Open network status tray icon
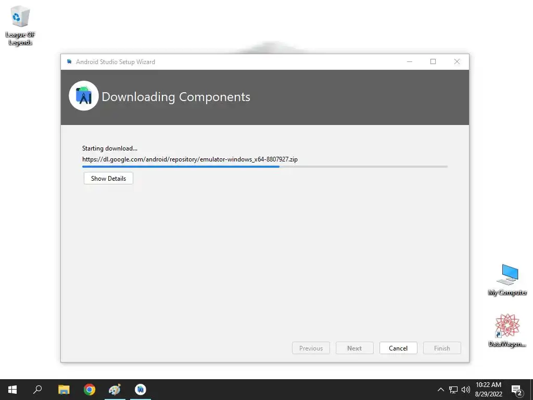533x400 pixels. [453, 390]
